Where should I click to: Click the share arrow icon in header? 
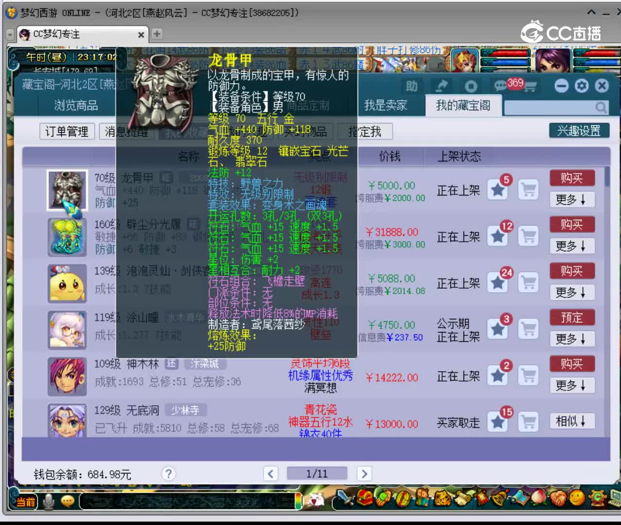point(441,87)
